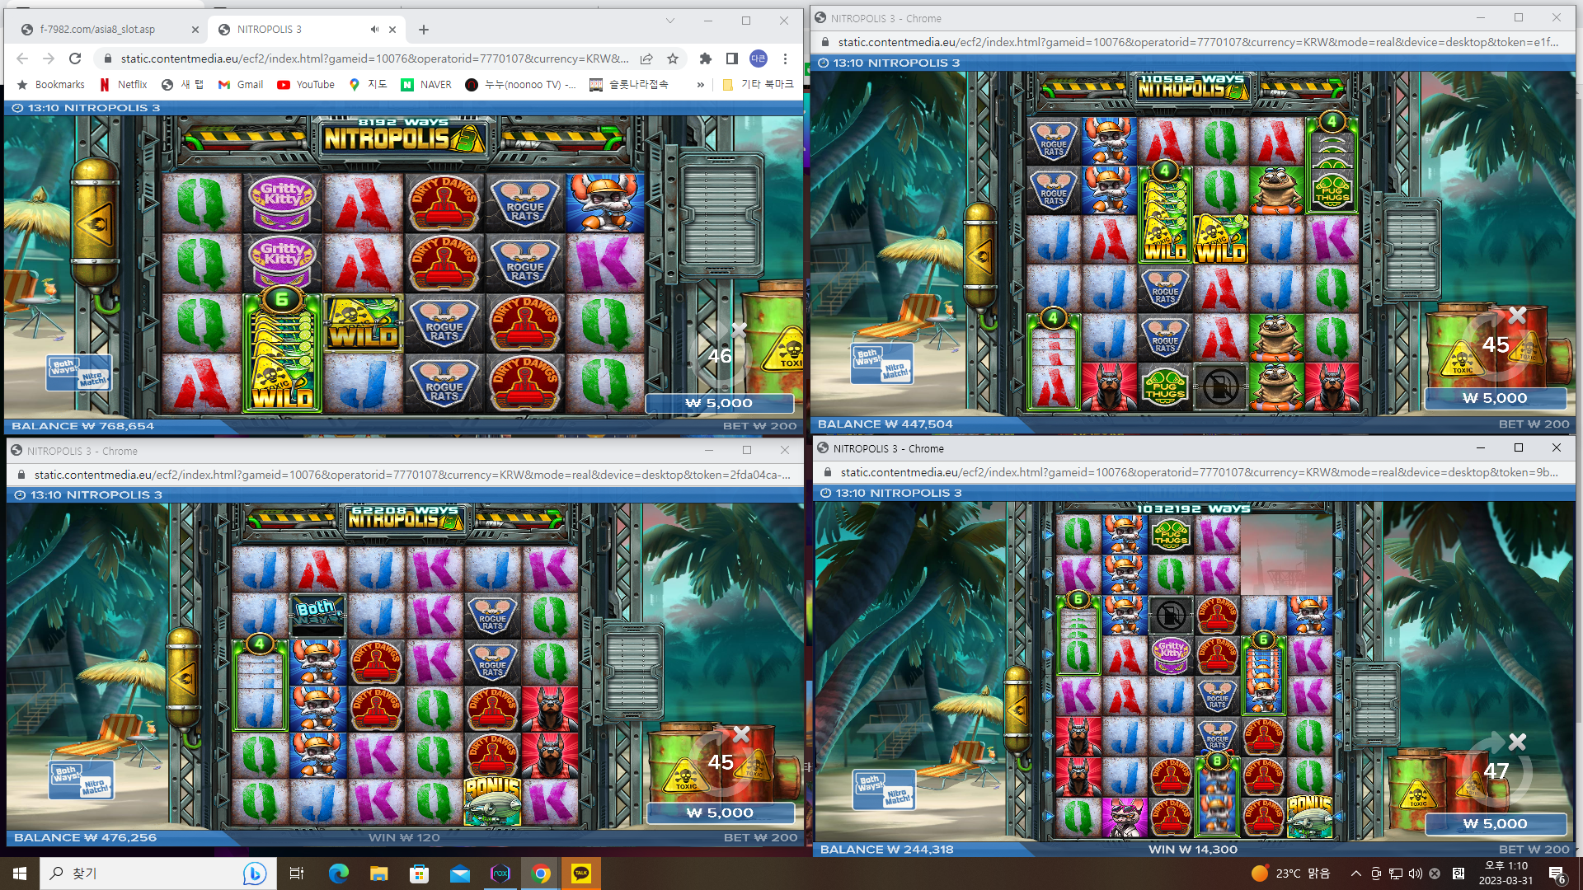
Task: Go back in the top-left Chrome window
Action: [x=22, y=59]
